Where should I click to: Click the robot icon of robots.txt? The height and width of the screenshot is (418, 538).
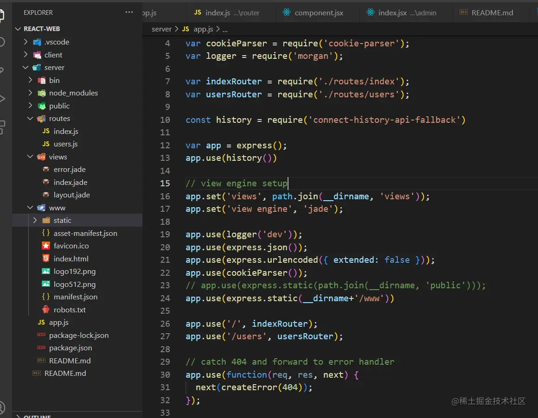coord(46,309)
